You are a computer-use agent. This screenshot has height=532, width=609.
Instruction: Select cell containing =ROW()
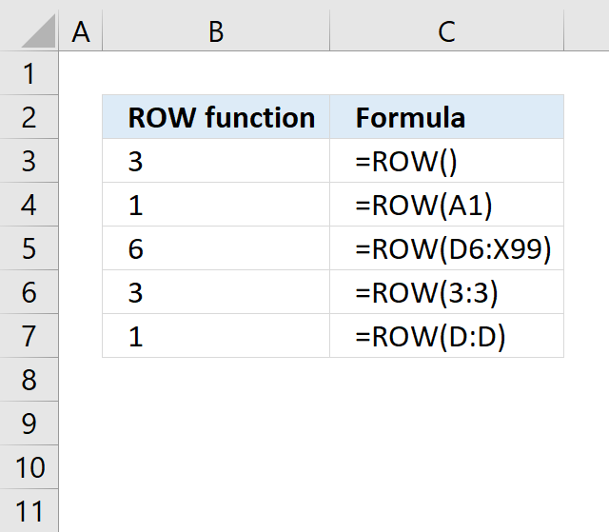tap(446, 161)
